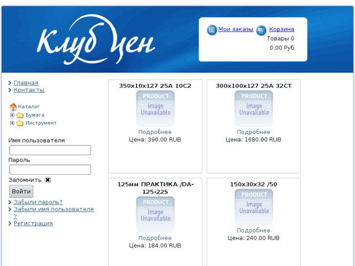Click the price Цена: 240.00 RUB
The image size is (355, 266).
253,238
